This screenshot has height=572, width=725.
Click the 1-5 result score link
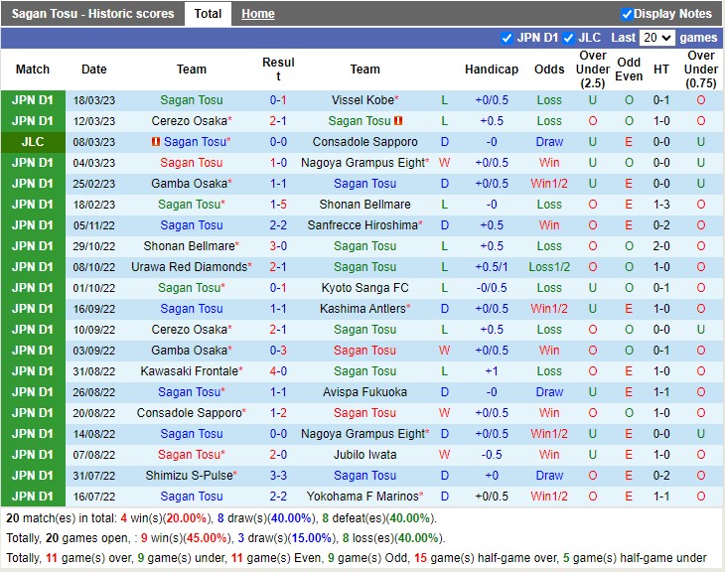(x=278, y=205)
